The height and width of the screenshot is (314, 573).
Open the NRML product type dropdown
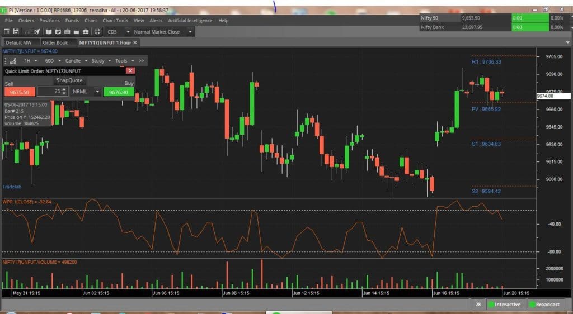click(x=97, y=92)
